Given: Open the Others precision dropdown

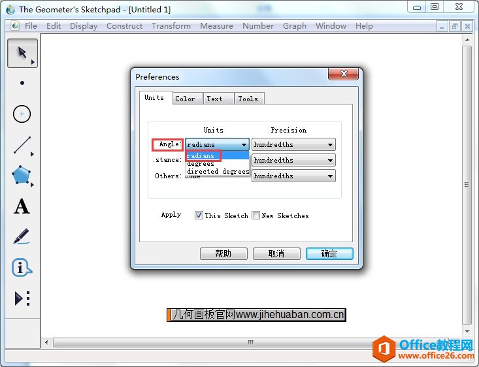Looking at the screenshot, I should click(293, 176).
